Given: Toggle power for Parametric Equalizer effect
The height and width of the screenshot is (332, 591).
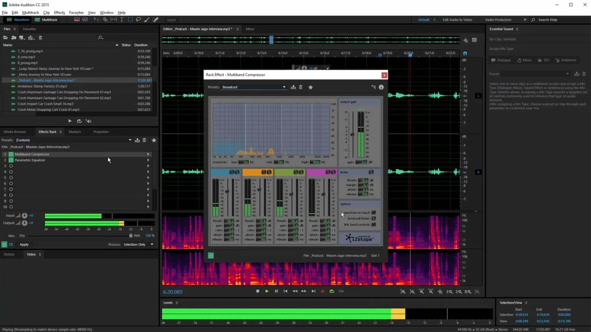Looking at the screenshot, I should tap(11, 160).
